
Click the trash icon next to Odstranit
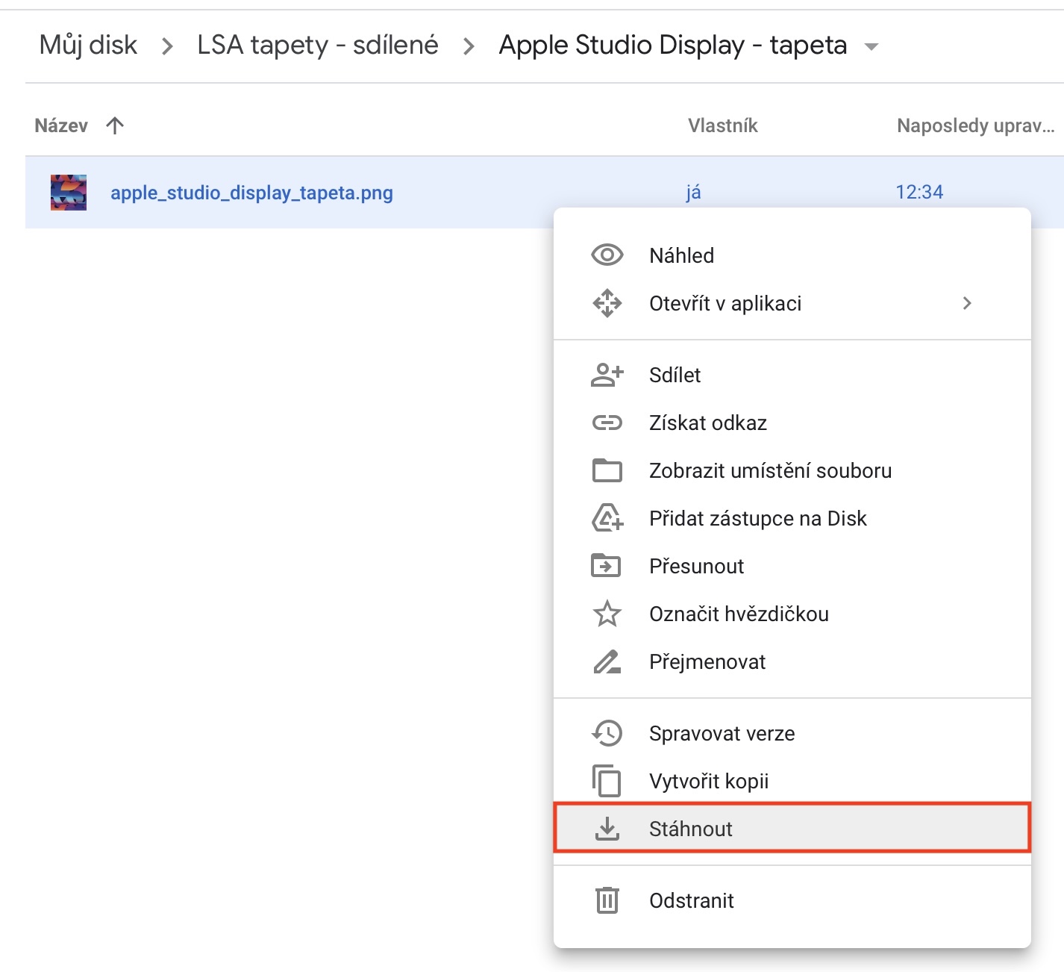607,900
